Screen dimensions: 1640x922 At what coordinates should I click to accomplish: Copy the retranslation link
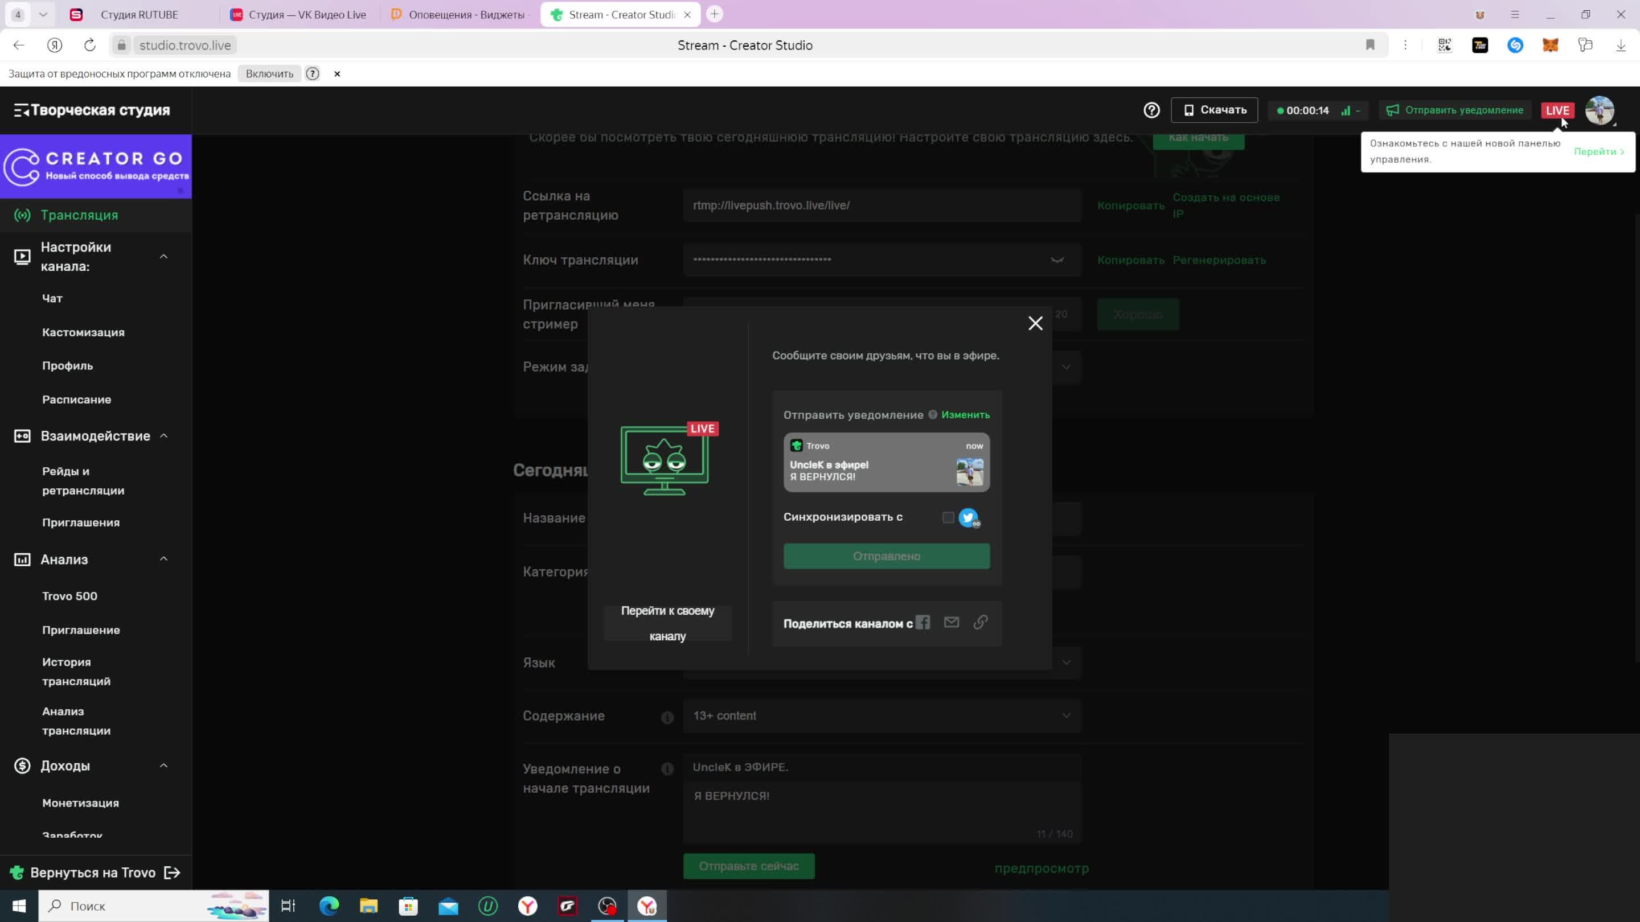pos(1131,205)
